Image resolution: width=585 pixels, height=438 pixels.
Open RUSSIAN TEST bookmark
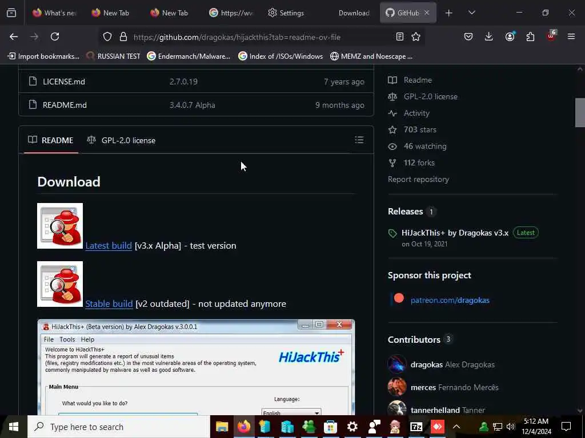click(x=113, y=56)
